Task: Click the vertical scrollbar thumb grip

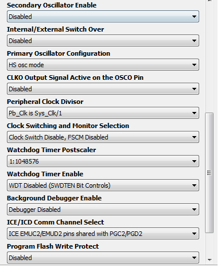Action: (209, 173)
